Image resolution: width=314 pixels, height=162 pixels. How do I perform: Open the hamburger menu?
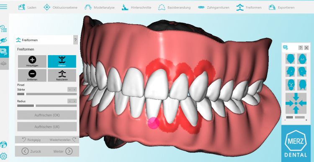click(4, 7)
